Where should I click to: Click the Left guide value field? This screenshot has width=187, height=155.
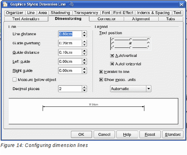(x=70, y=61)
